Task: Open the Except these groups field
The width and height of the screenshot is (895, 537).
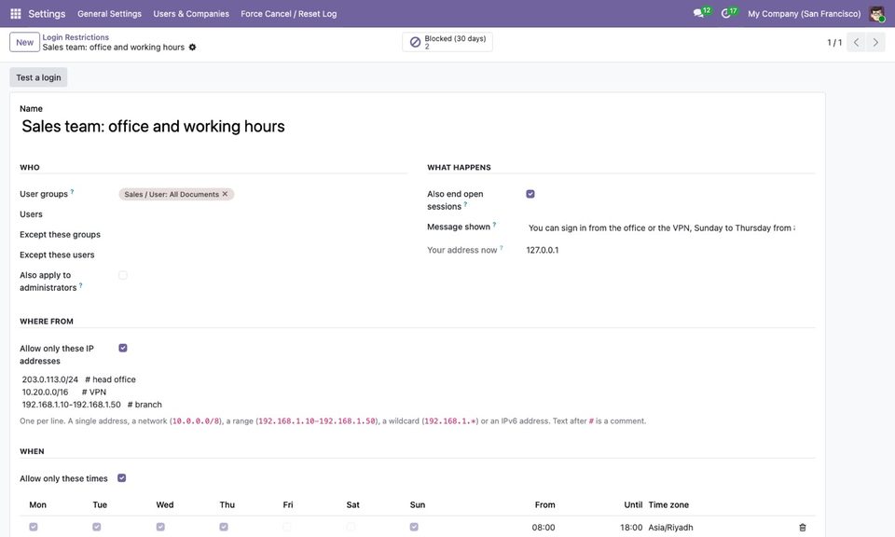Action: 263,235
